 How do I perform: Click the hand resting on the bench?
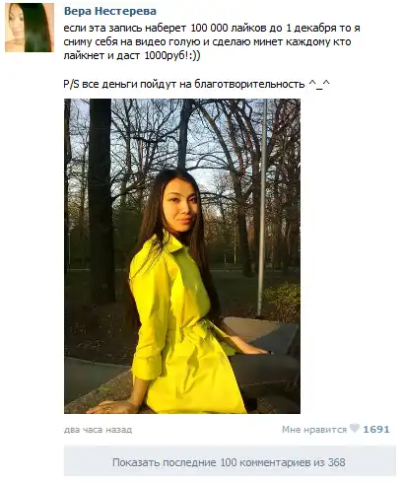pyautogui.click(x=110, y=407)
